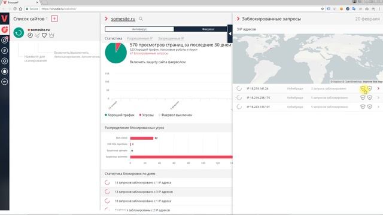Viewport: 383px width, 215px height.
Task: Click the top red threat distribution bar
Action: click(142, 138)
